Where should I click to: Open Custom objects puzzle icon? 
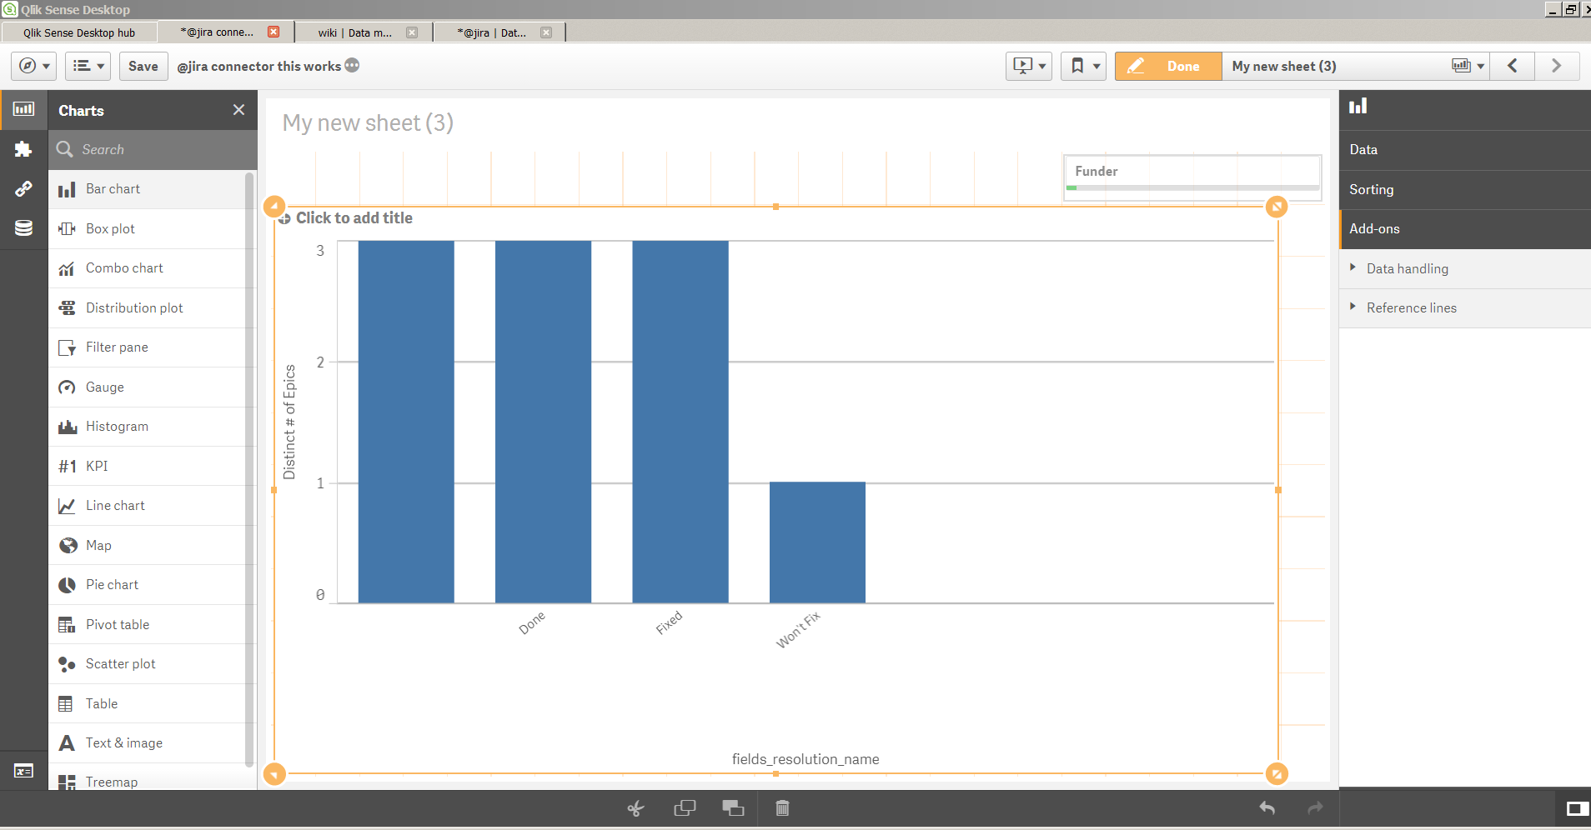tap(24, 149)
